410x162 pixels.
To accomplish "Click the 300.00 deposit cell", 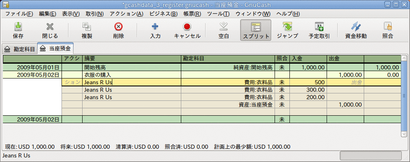I will click(308, 90).
